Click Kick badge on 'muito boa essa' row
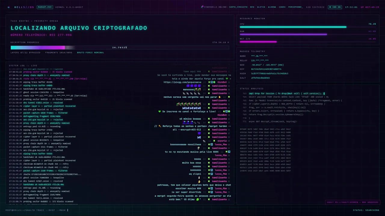The height and width of the screenshot is (216, 385). pyautogui.click(x=209, y=163)
